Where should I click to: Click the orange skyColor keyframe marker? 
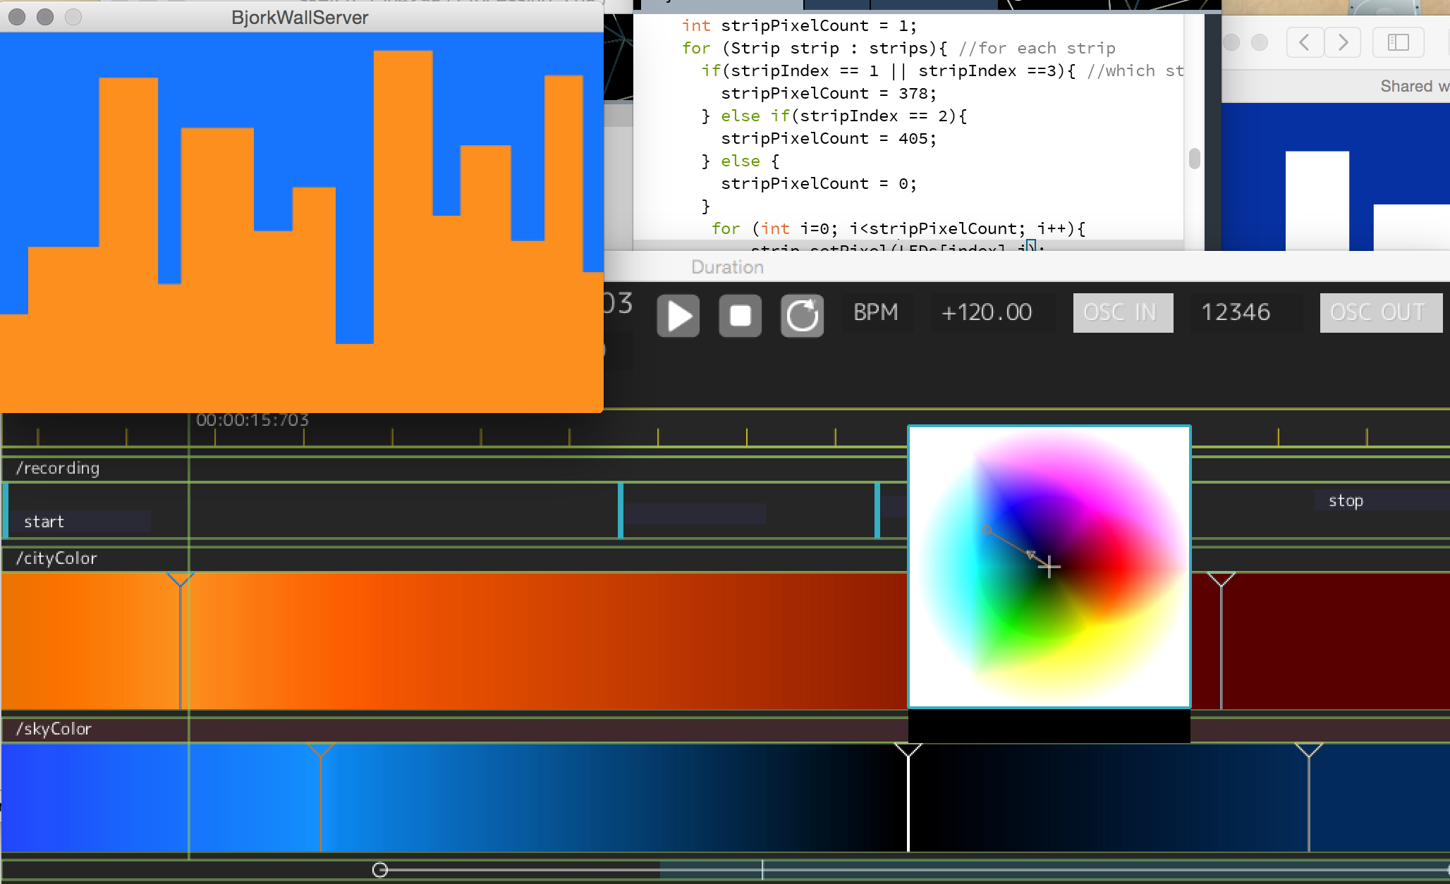[320, 750]
